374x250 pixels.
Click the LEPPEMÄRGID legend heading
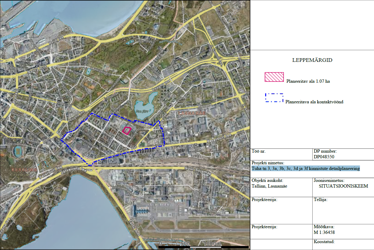[312, 60]
